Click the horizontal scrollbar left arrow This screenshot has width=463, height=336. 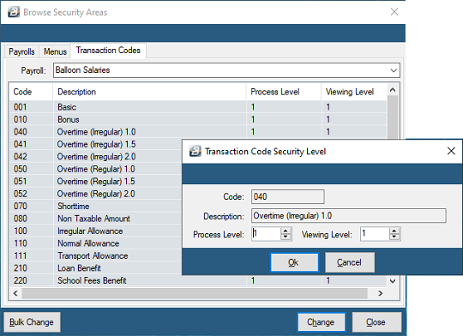pyautogui.click(x=15, y=293)
